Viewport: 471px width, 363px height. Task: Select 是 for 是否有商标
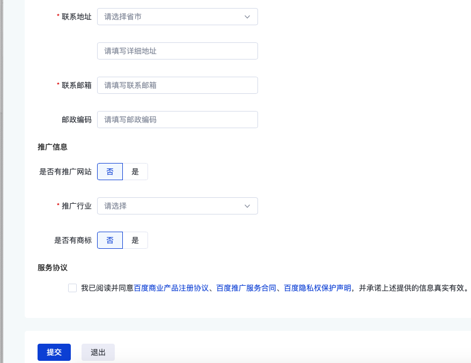[136, 240]
